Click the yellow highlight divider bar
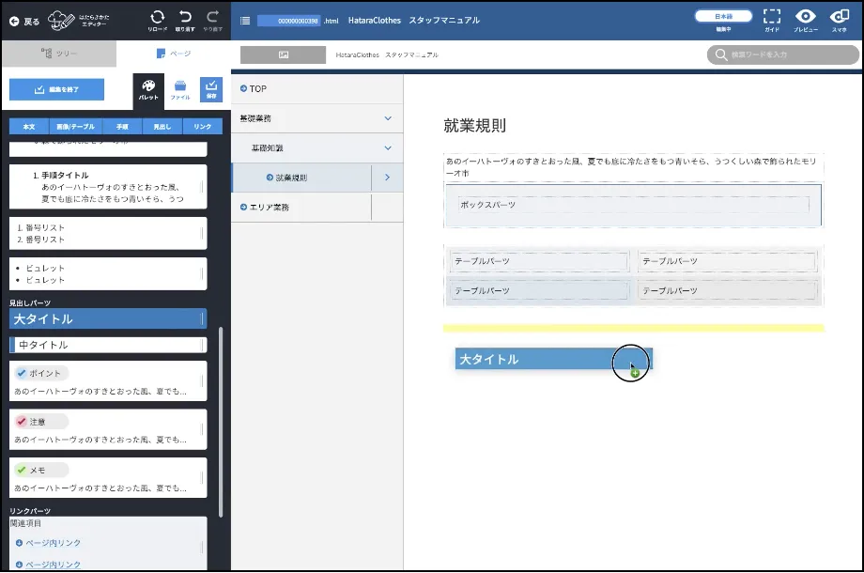864x573 pixels. click(634, 325)
